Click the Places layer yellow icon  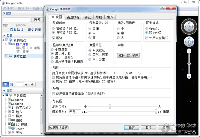(13, 111)
